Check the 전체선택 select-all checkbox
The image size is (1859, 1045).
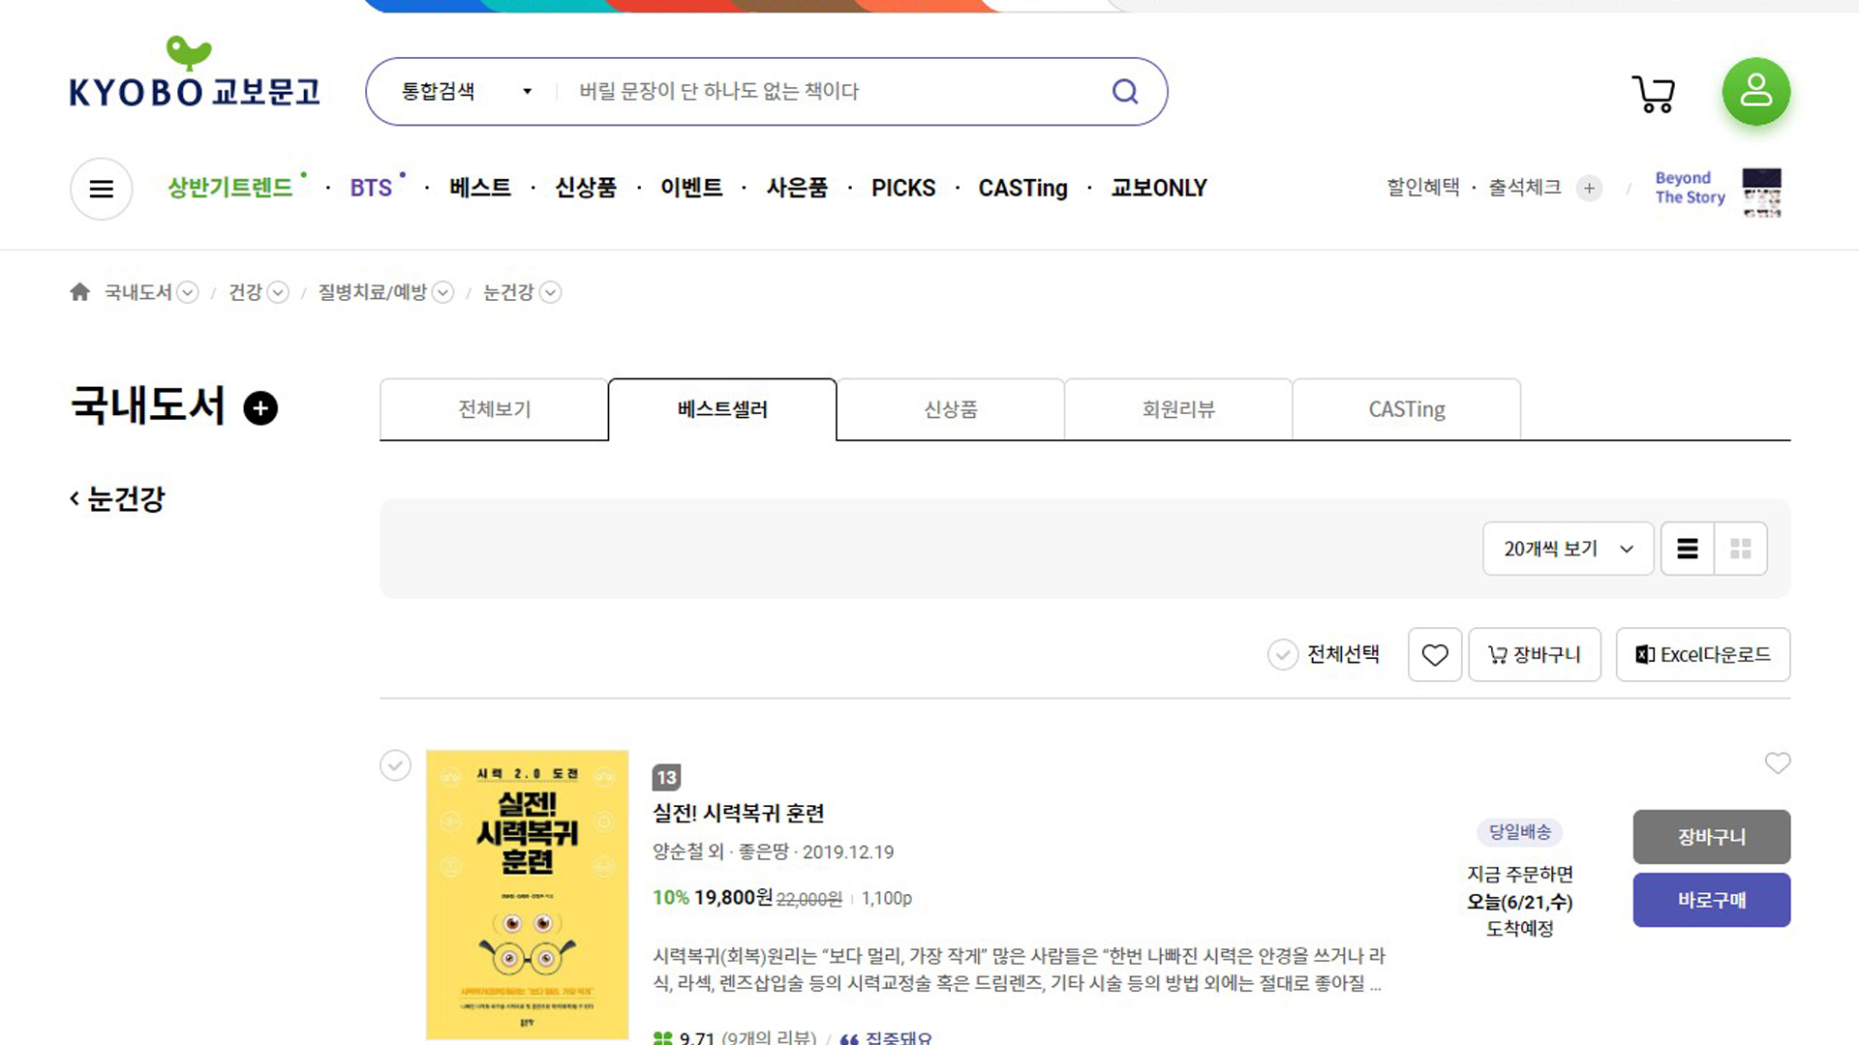1282,655
